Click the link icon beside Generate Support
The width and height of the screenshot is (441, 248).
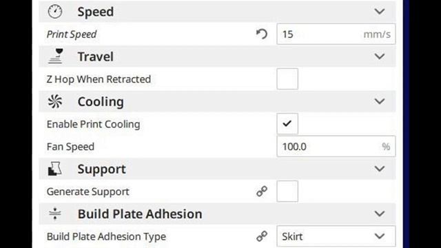click(262, 192)
